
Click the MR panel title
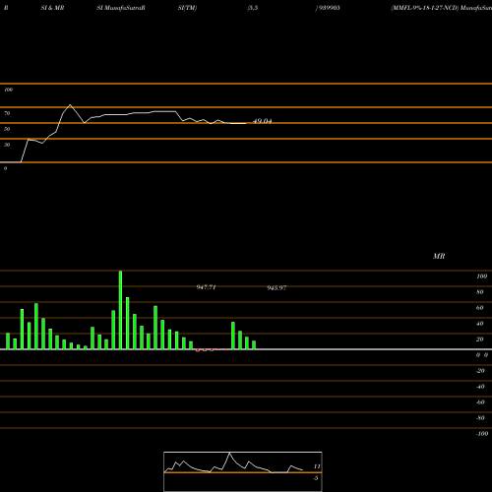point(439,256)
